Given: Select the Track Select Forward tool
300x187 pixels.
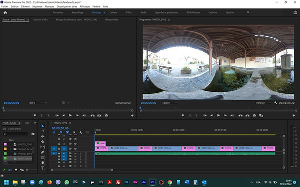Looking at the screenshot, I should pyautogui.click(x=42, y=131).
